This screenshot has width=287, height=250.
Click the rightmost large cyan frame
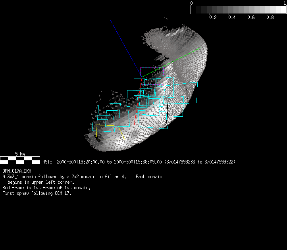pyautogui.click(x=197, y=93)
